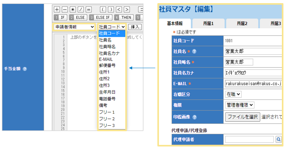
Task: Choose 住所3 from the list
Action: [x=112, y=85]
